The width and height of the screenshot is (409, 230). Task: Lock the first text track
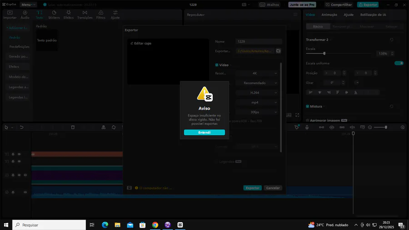coord(13,154)
